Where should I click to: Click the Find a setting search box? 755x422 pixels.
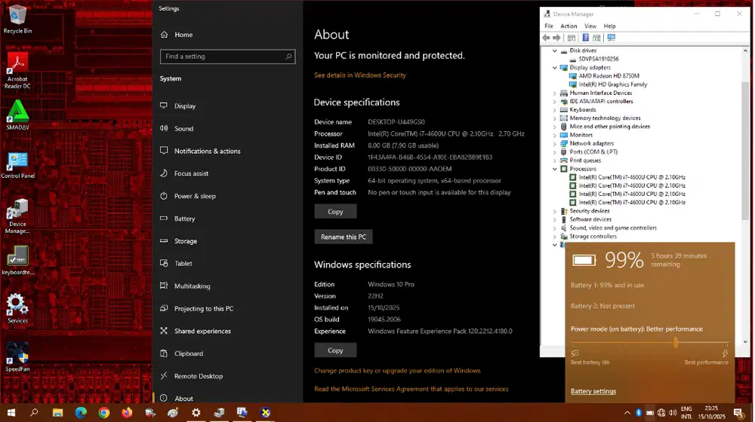[x=226, y=57]
